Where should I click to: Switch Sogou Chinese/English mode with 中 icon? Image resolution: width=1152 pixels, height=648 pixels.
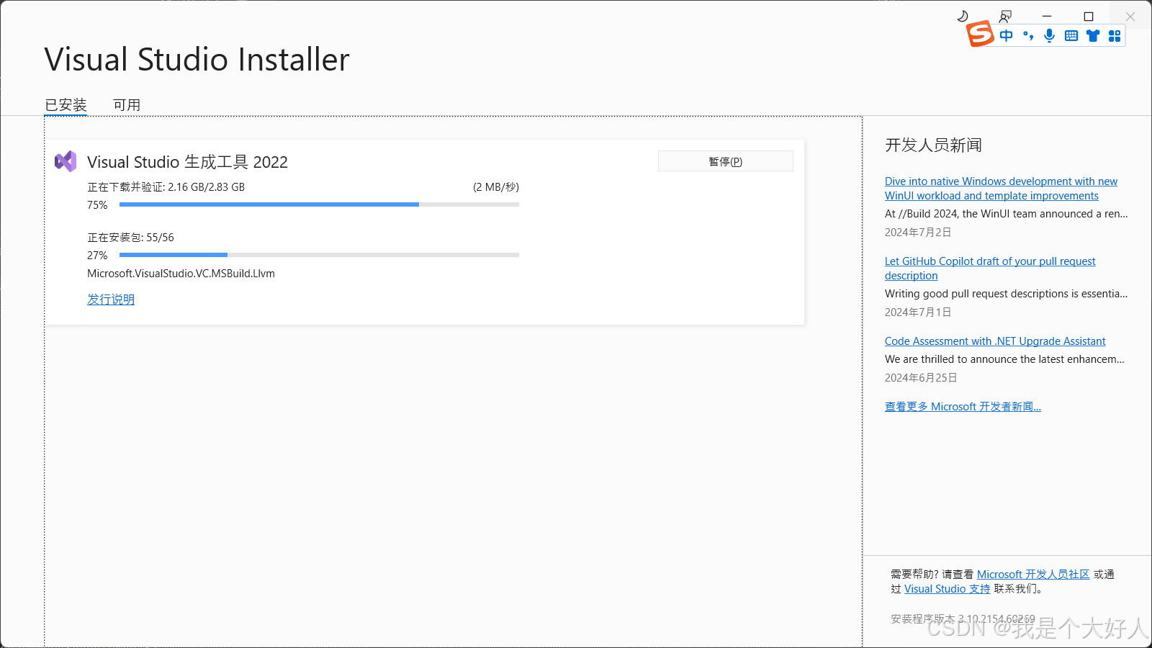coord(1007,35)
